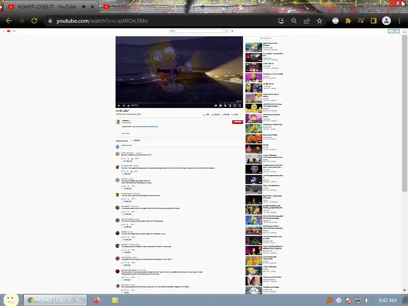Bookmark this page with the star icon
The height and width of the screenshot is (306, 408).
point(320,21)
